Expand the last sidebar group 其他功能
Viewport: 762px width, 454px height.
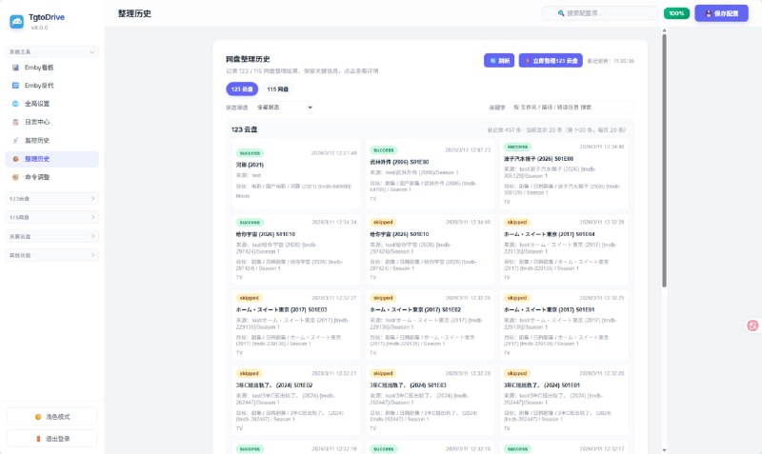click(52, 255)
